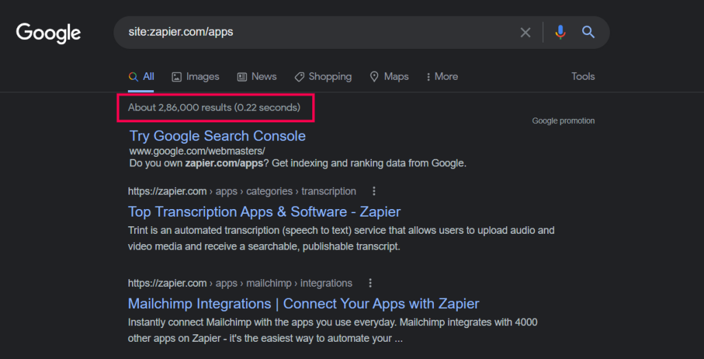This screenshot has width=704, height=359.
Task: Click the Mailchimp snippet description text
Action: click(x=333, y=330)
